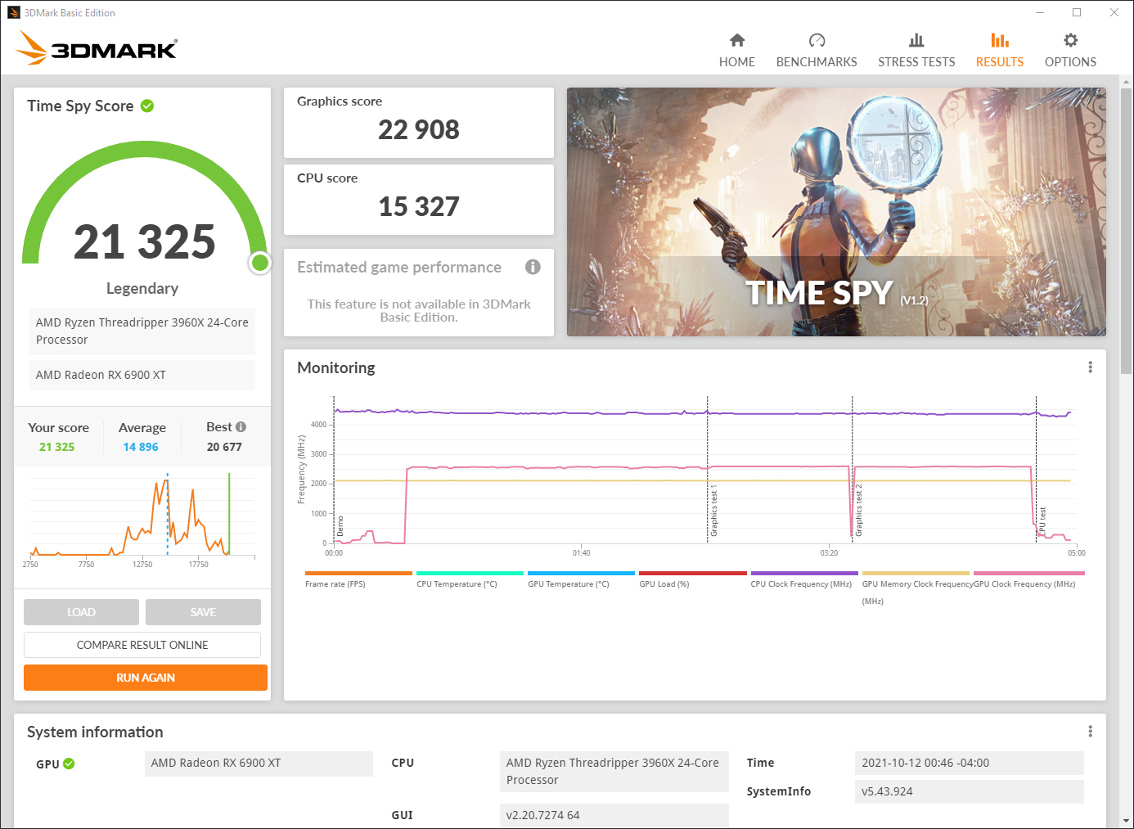Toggle Frame rate (FPS) legend in chart
Screen dimensions: 1134x829
tap(335, 583)
